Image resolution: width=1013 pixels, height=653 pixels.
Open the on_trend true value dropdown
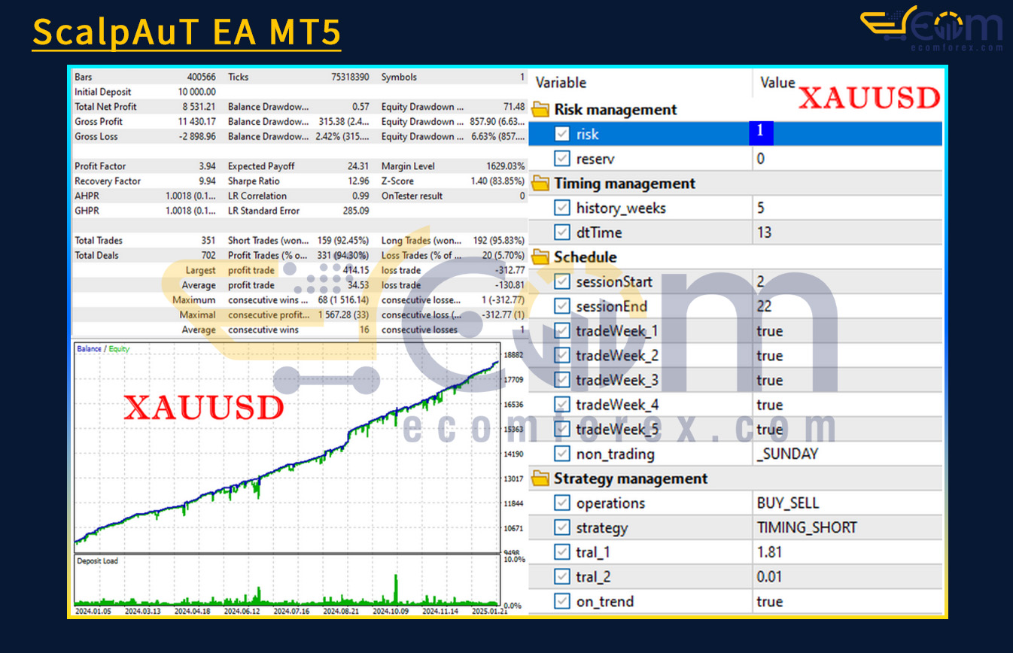click(x=770, y=601)
